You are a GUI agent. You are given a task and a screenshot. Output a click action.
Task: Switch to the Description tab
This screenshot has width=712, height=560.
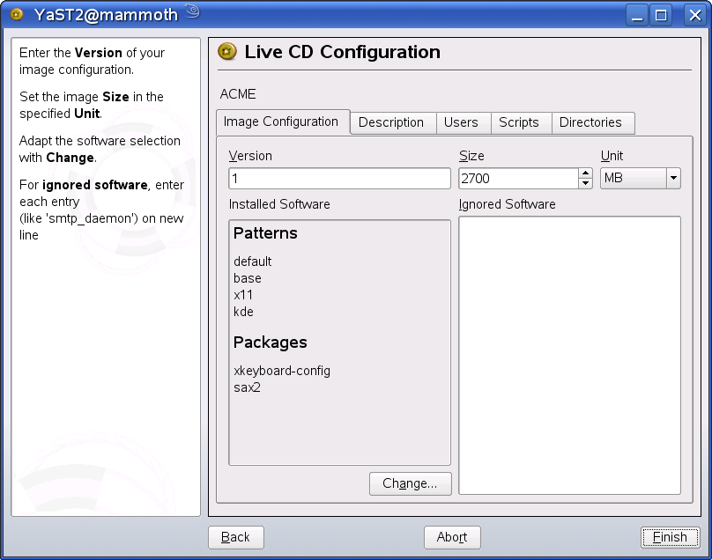[x=391, y=123]
